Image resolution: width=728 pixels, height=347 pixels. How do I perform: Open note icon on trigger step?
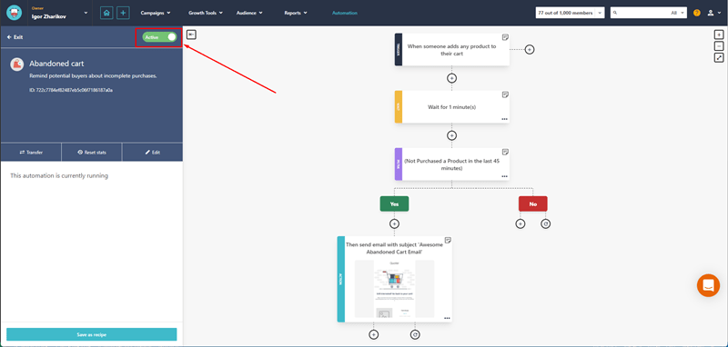(505, 37)
